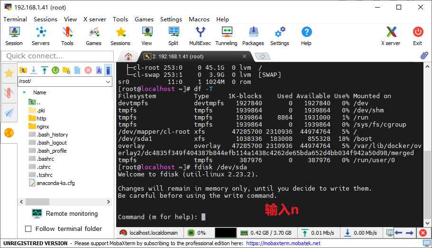
Task: Click the localhost.localdomain status entry
Action: click(x=149, y=233)
